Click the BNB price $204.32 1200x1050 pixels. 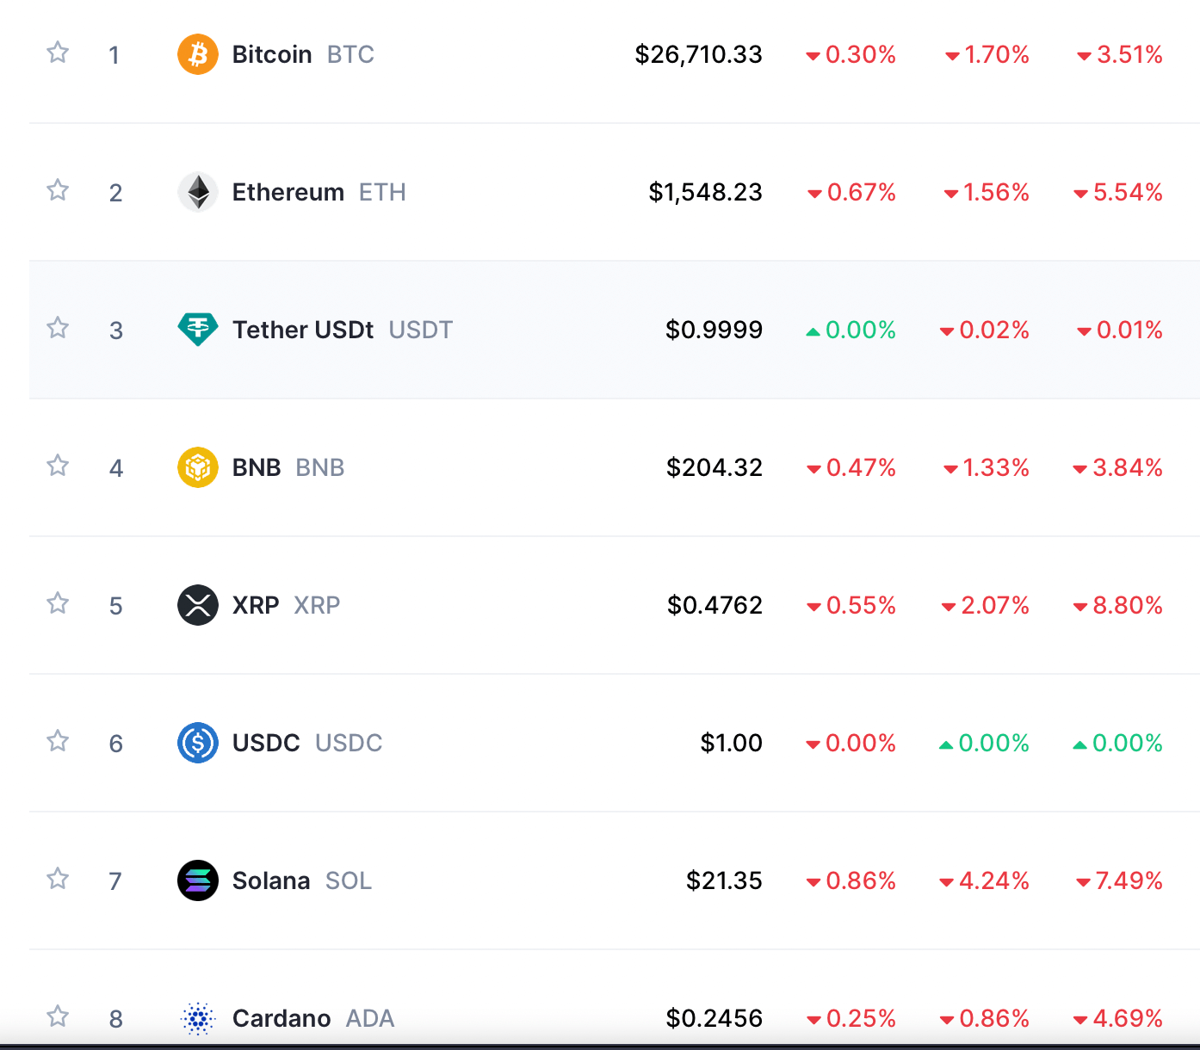(714, 467)
